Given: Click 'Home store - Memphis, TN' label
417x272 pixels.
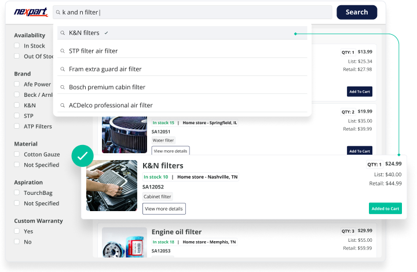Looking at the screenshot, I should click(x=209, y=242).
